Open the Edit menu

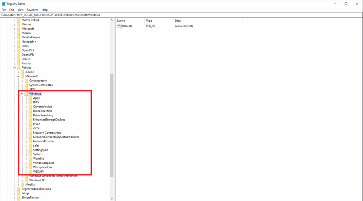coord(12,10)
